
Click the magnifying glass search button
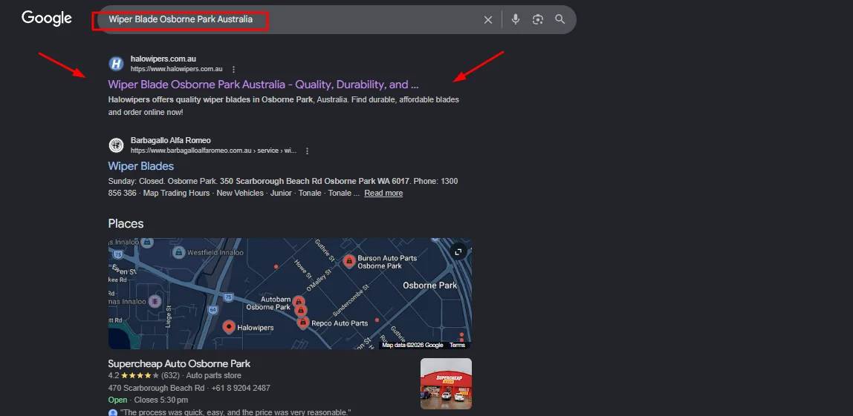click(x=560, y=20)
